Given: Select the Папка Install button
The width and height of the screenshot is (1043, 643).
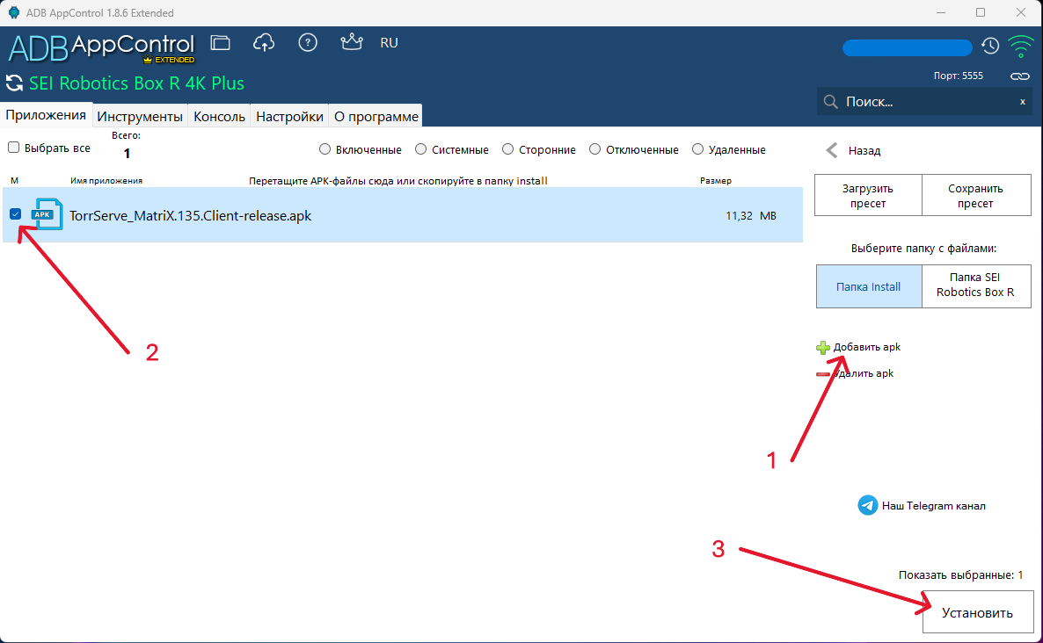Looking at the screenshot, I should [x=869, y=286].
